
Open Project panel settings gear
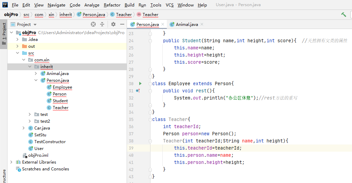113,24
